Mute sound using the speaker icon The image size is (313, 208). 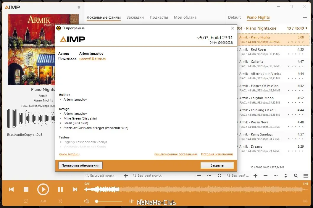87,201
